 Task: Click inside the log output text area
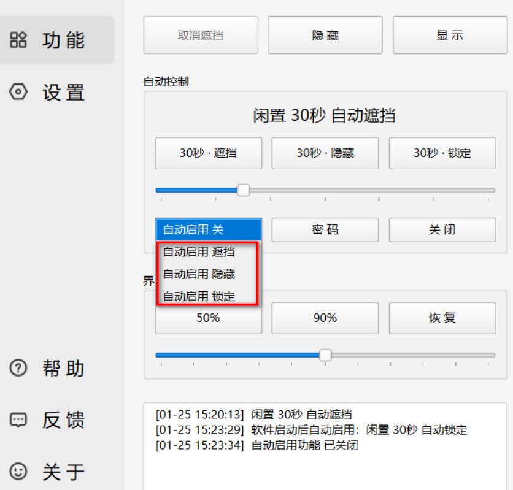325,466
